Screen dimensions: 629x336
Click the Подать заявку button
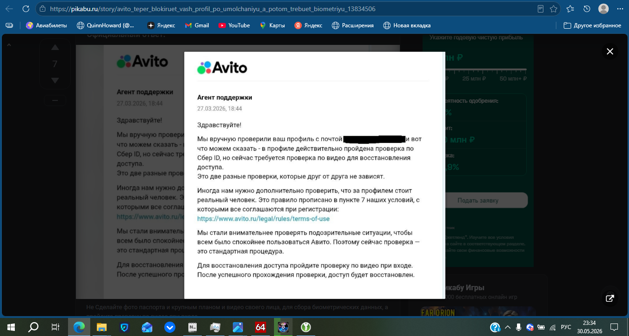(x=478, y=200)
